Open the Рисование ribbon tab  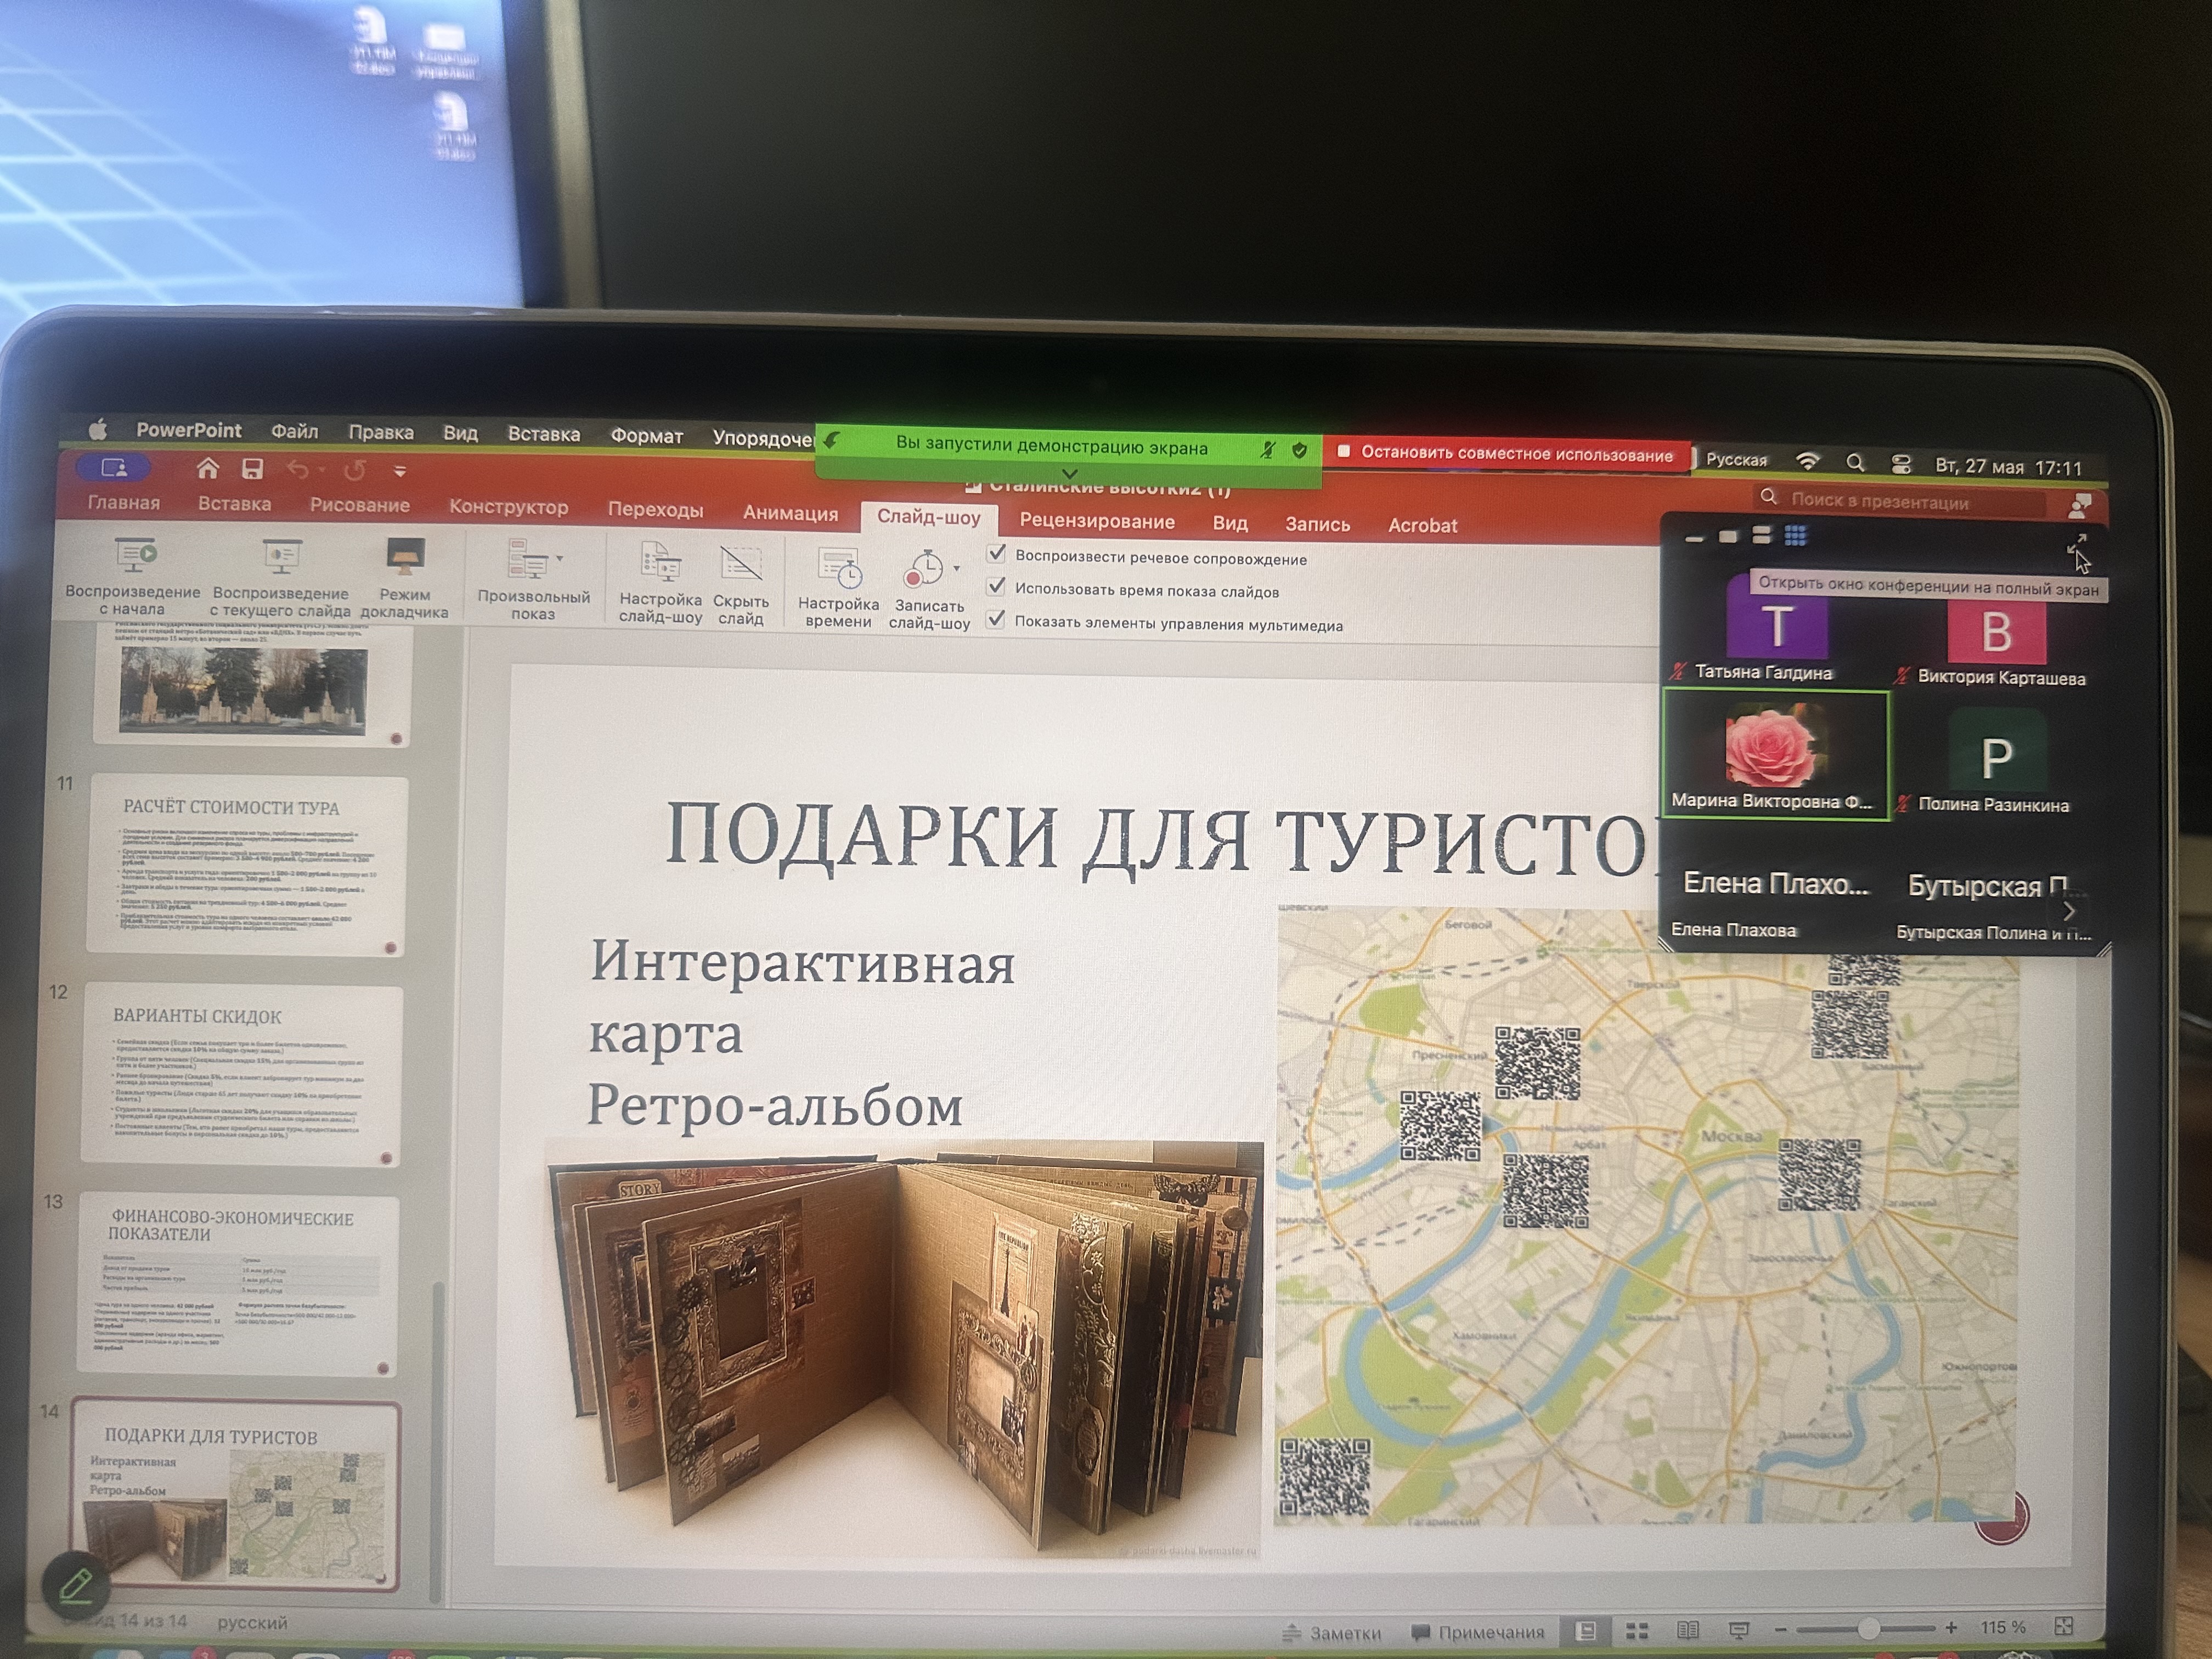[359, 505]
